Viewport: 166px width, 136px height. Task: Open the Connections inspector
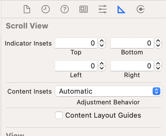tap(141, 9)
